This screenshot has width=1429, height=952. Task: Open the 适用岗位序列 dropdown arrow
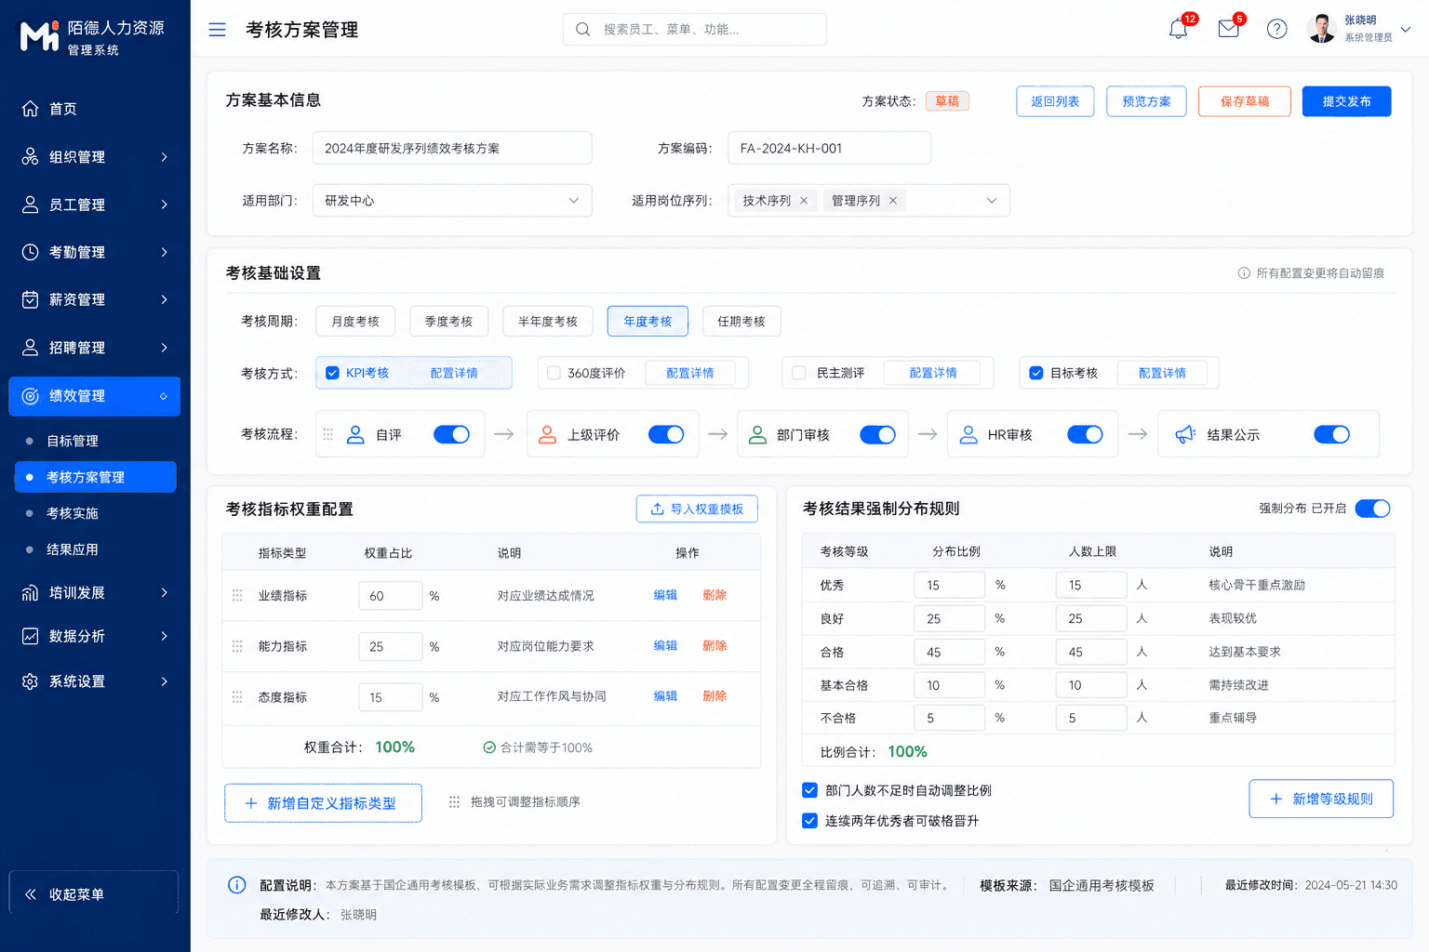[991, 201]
